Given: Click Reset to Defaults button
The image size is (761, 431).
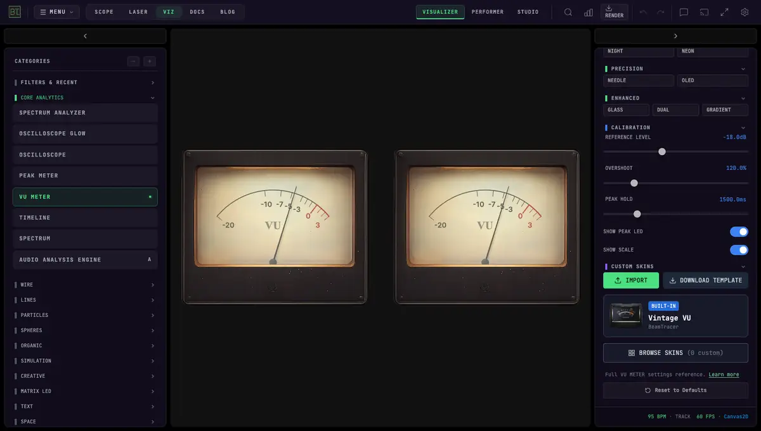Looking at the screenshot, I should click(675, 390).
